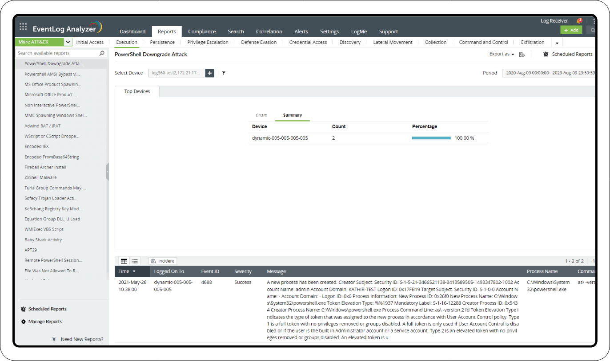This screenshot has width=610, height=361.
Task: Open the Privilege Escalation tactic
Action: (208, 42)
